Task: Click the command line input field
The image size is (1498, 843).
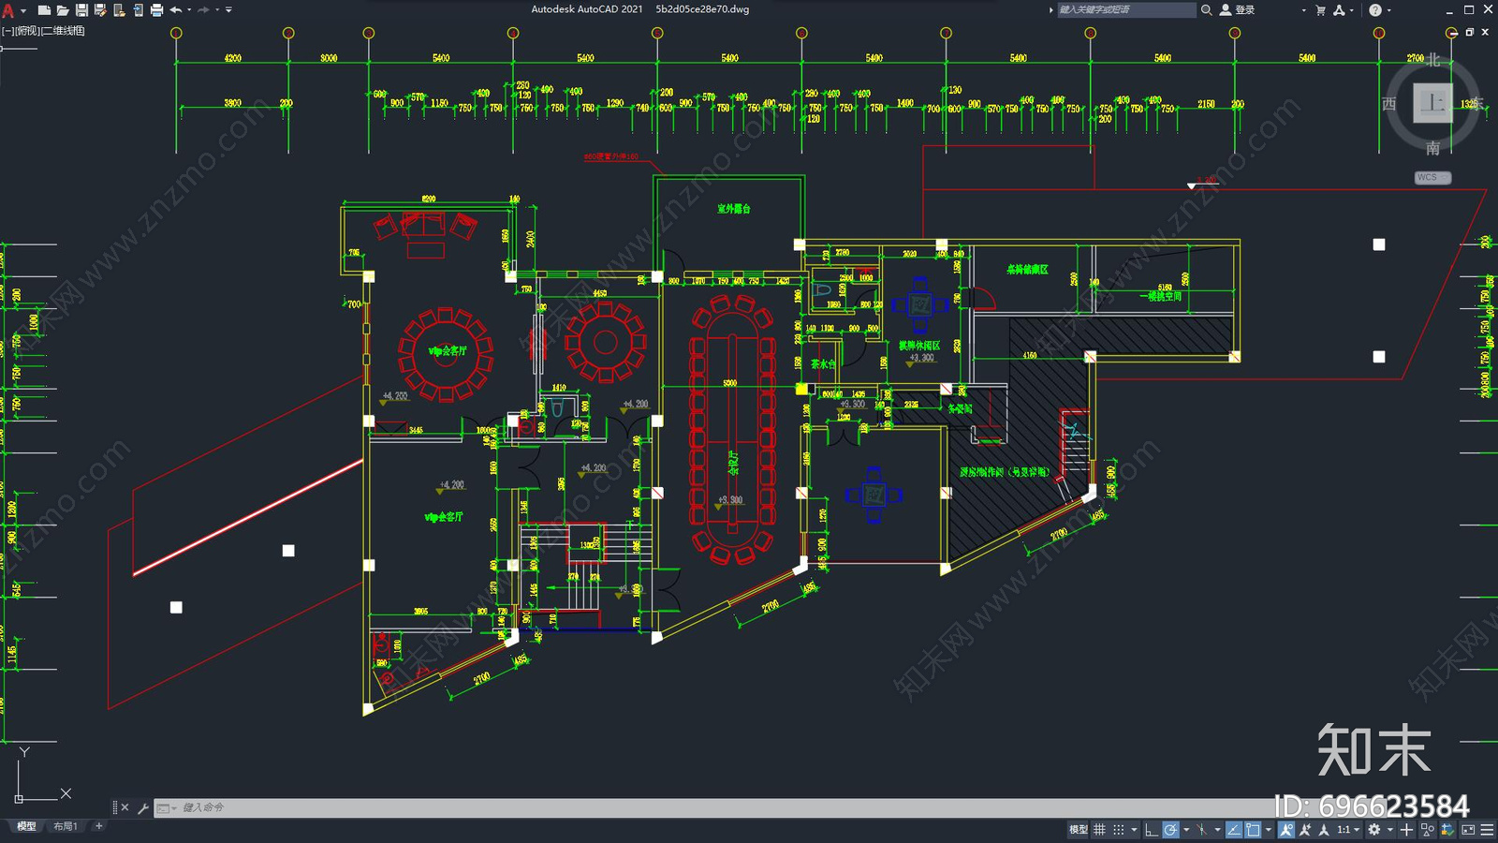Action: click(x=712, y=807)
